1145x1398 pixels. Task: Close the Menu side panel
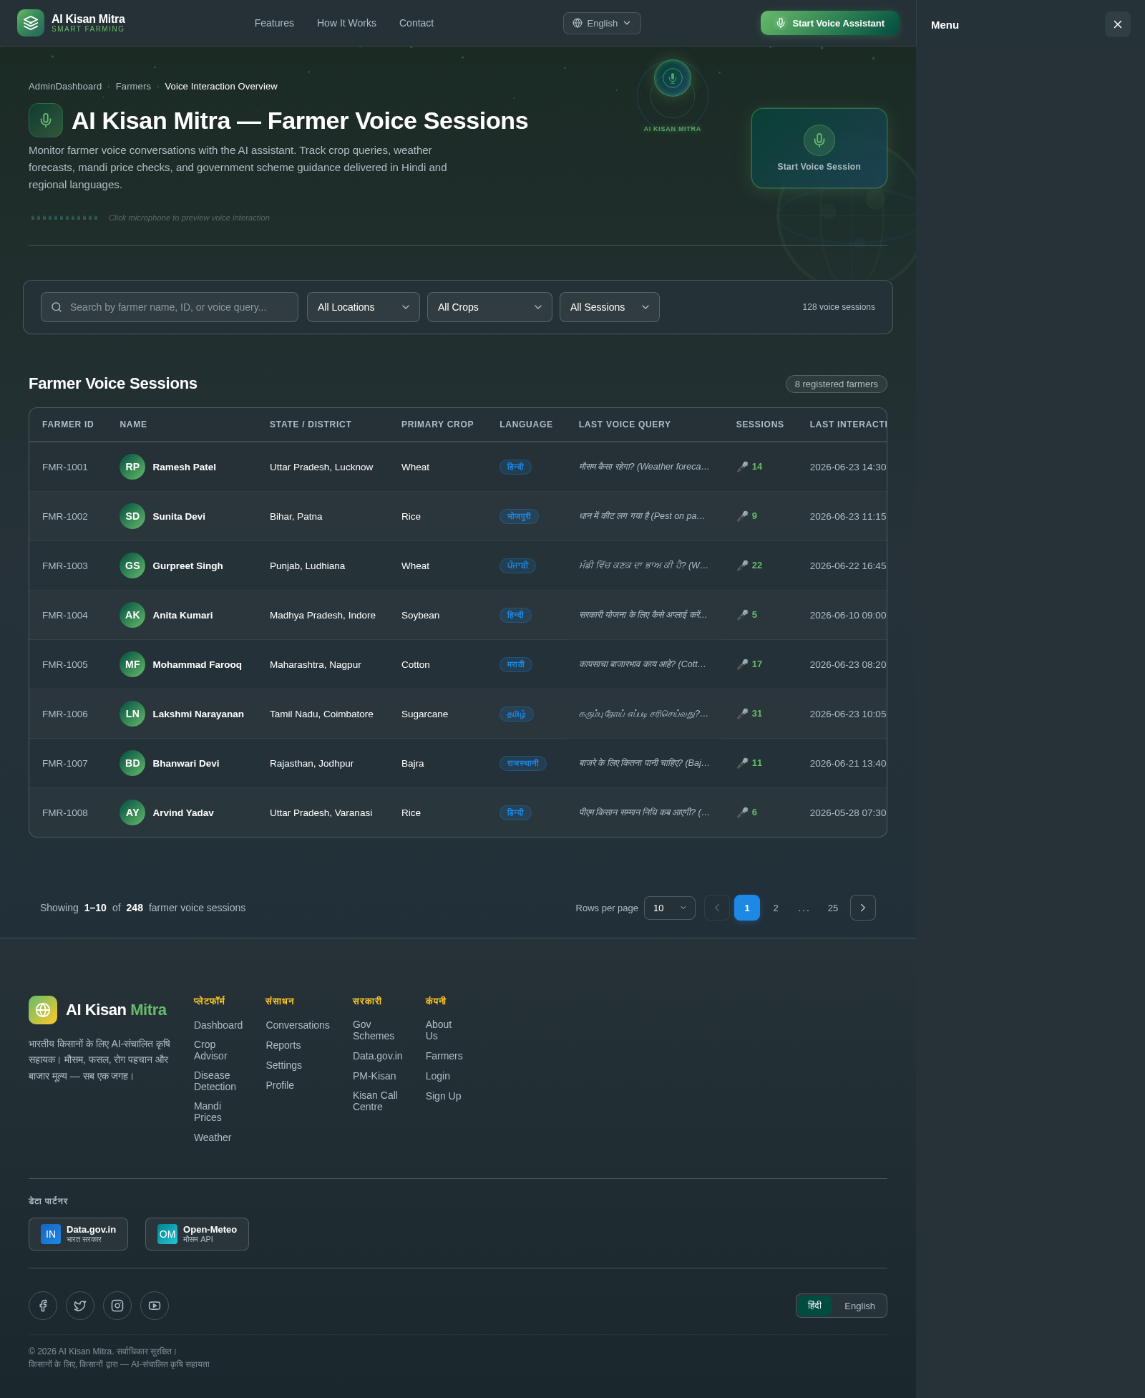[1118, 24]
